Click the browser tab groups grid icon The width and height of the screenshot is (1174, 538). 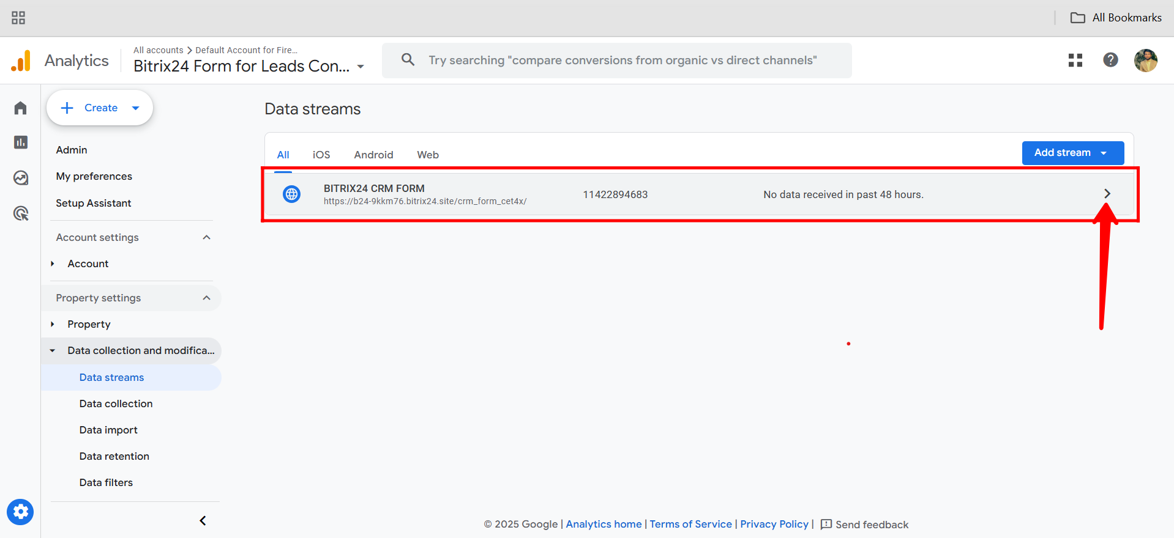(x=18, y=18)
